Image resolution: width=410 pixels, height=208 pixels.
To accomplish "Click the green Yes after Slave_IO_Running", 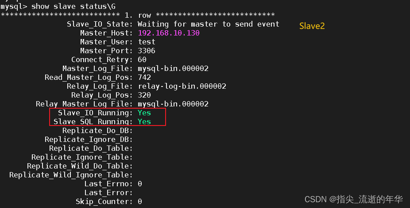I will click(144, 113).
